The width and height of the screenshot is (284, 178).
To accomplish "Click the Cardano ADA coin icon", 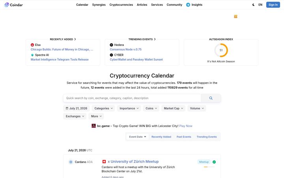I will click(71, 162).
